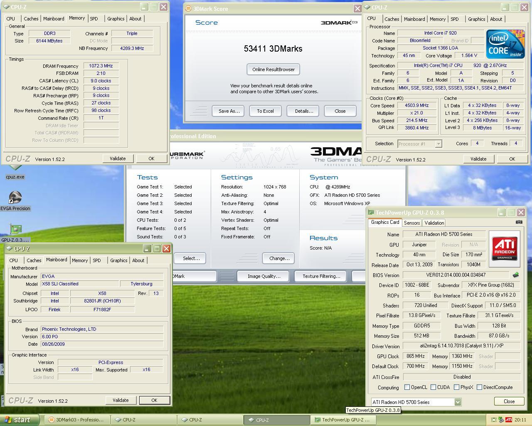Click the Start button
The height and width of the screenshot is (426, 532).
click(x=20, y=420)
